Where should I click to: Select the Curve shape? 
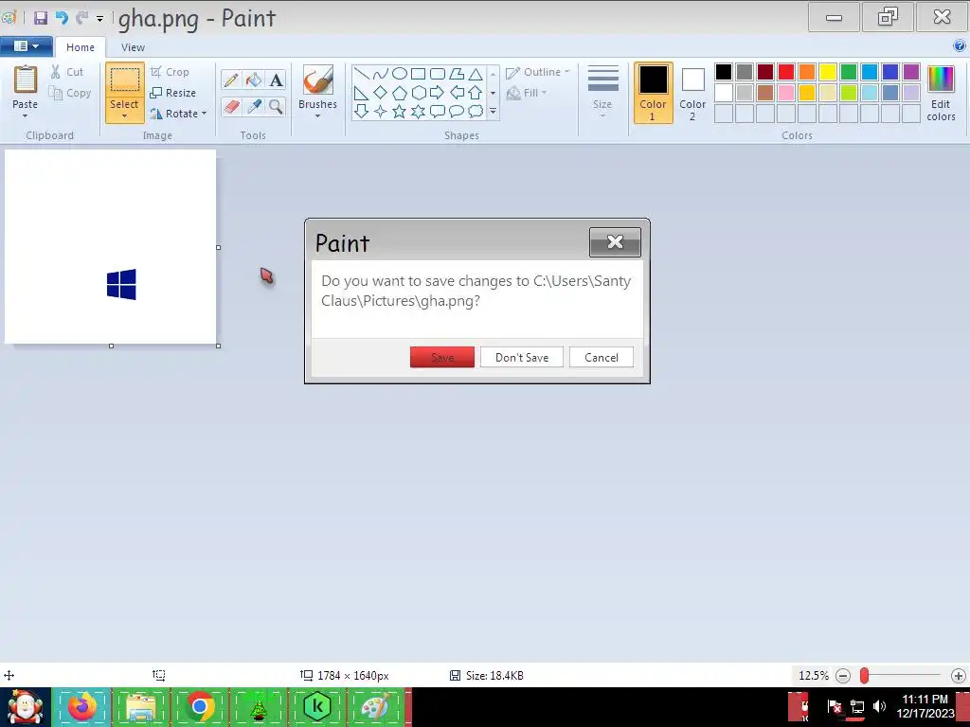coord(381,74)
